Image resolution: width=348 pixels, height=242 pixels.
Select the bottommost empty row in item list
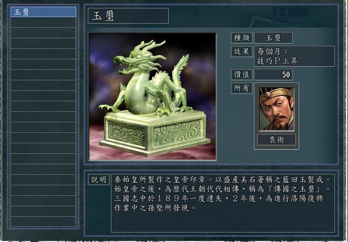pos(43,222)
